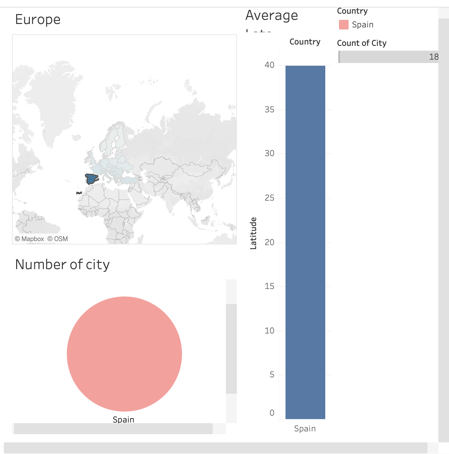The image size is (449, 454).
Task: Click the Spain label below the bar chart
Action: [305, 428]
